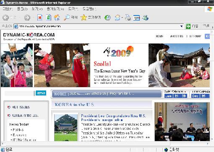Viewport: 214px width, 152px height.
Task: Open address bar URL dropdown arrow
Action: pyautogui.click(x=181, y=26)
